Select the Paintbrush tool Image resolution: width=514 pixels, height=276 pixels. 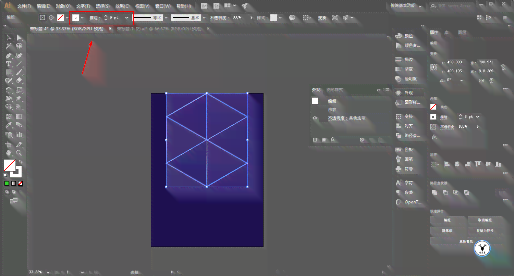tap(19, 72)
